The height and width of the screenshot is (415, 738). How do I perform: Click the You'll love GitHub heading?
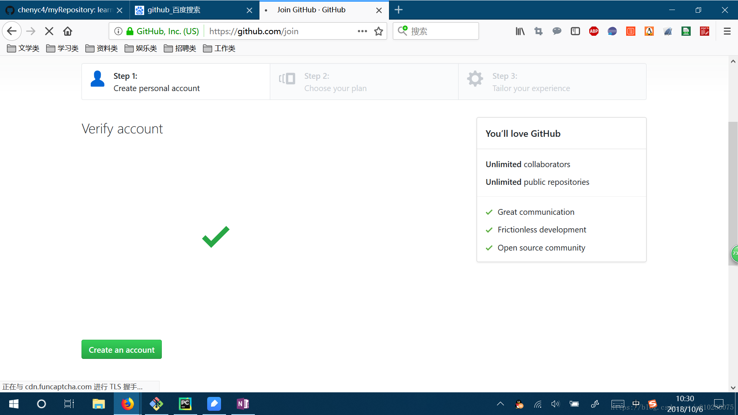coord(523,133)
